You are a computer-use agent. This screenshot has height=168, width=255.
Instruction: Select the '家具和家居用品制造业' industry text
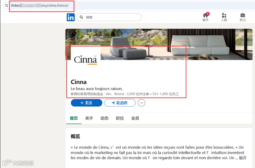click(x=87, y=94)
